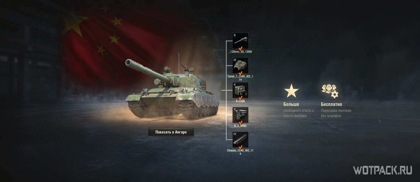Click the WOTPACK.RU watermark link
The height and width of the screenshot is (182, 420).
[x=382, y=170]
